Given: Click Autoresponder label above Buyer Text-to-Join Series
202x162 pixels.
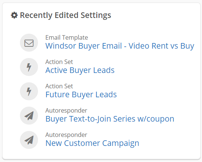Looking at the screenshot, I should coord(66,111).
